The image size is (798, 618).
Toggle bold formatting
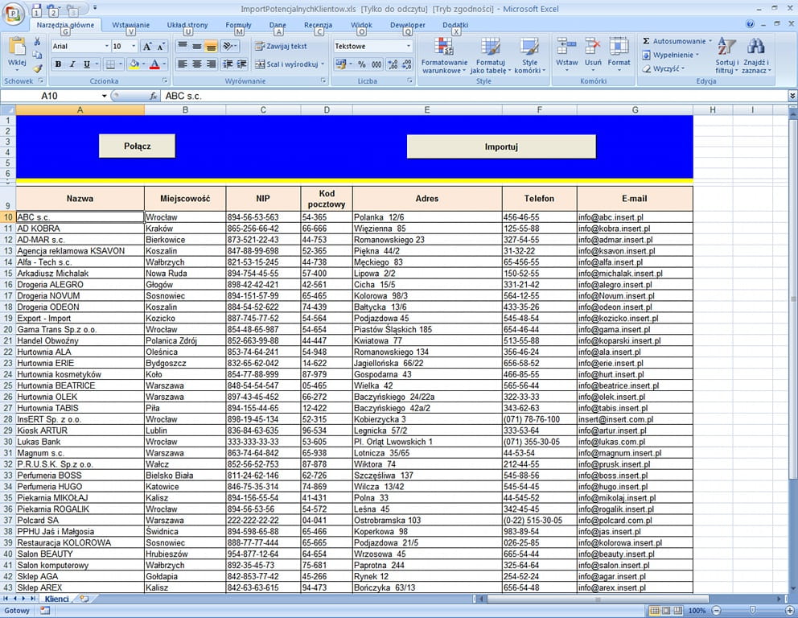point(58,64)
